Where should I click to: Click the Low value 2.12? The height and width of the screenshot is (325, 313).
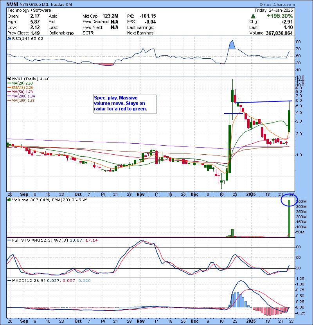tap(35, 27)
